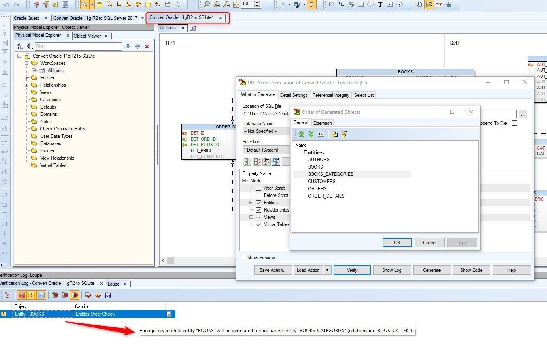Viewport: 547px width, 344px height.
Task: Collapse the Model node in property tree
Action: click(x=244, y=181)
